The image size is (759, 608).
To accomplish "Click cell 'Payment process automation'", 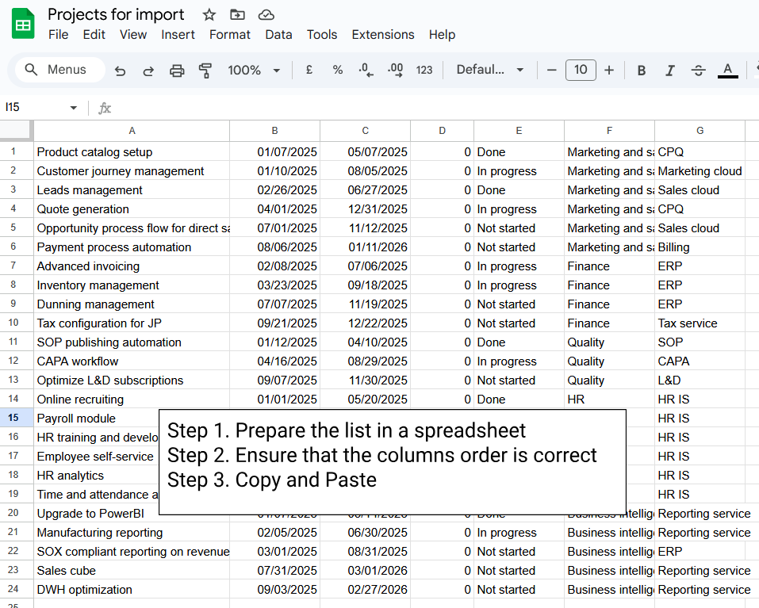I will [x=132, y=247].
